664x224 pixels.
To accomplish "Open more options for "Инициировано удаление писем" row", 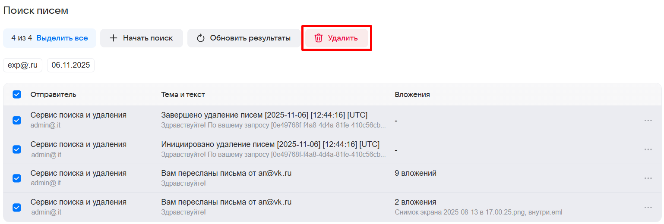I will (648, 149).
